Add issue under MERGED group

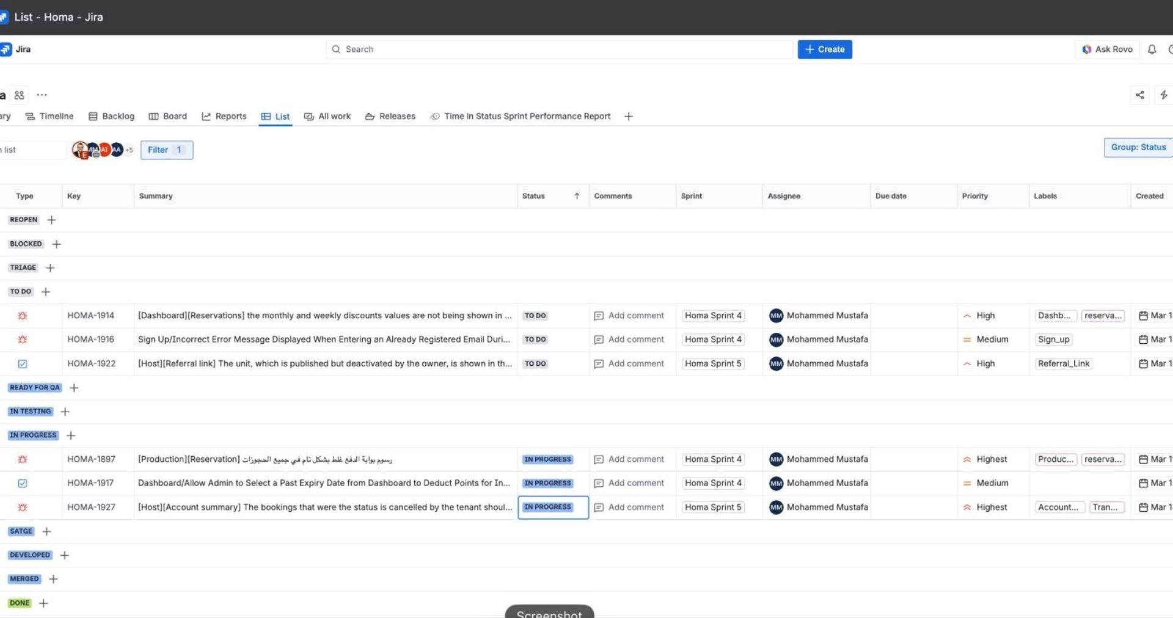[53, 579]
